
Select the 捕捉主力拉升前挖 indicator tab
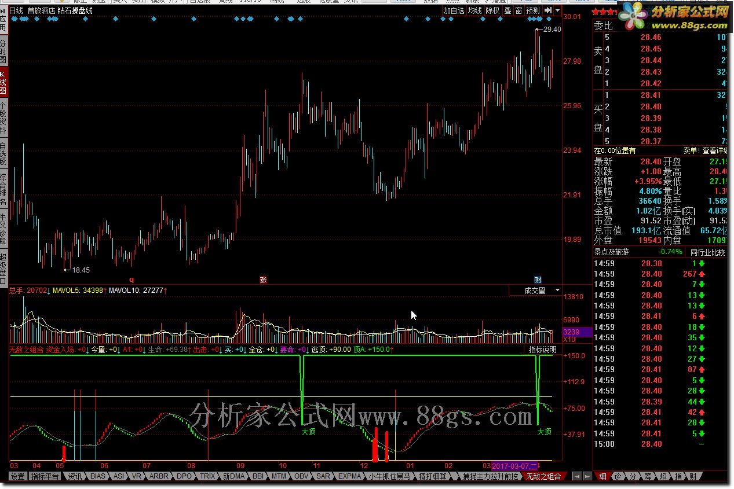(491, 476)
